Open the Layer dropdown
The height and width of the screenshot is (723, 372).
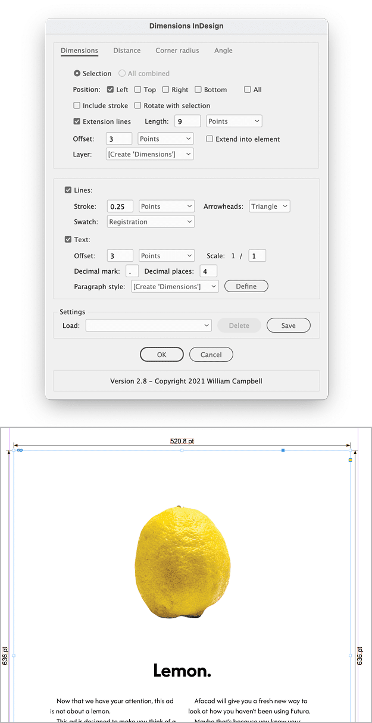point(150,155)
